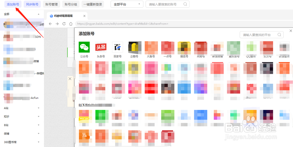The image size is (293, 147).
Task: Expand the A站 group
Action: point(38,108)
